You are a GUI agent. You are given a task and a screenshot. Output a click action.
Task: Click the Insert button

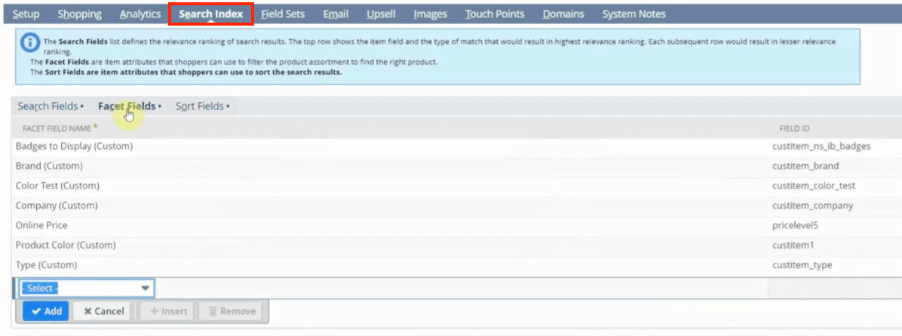point(168,310)
